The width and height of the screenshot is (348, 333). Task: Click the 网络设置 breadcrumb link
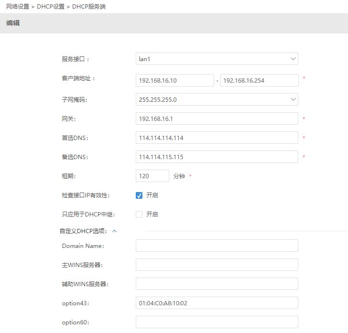pos(18,6)
